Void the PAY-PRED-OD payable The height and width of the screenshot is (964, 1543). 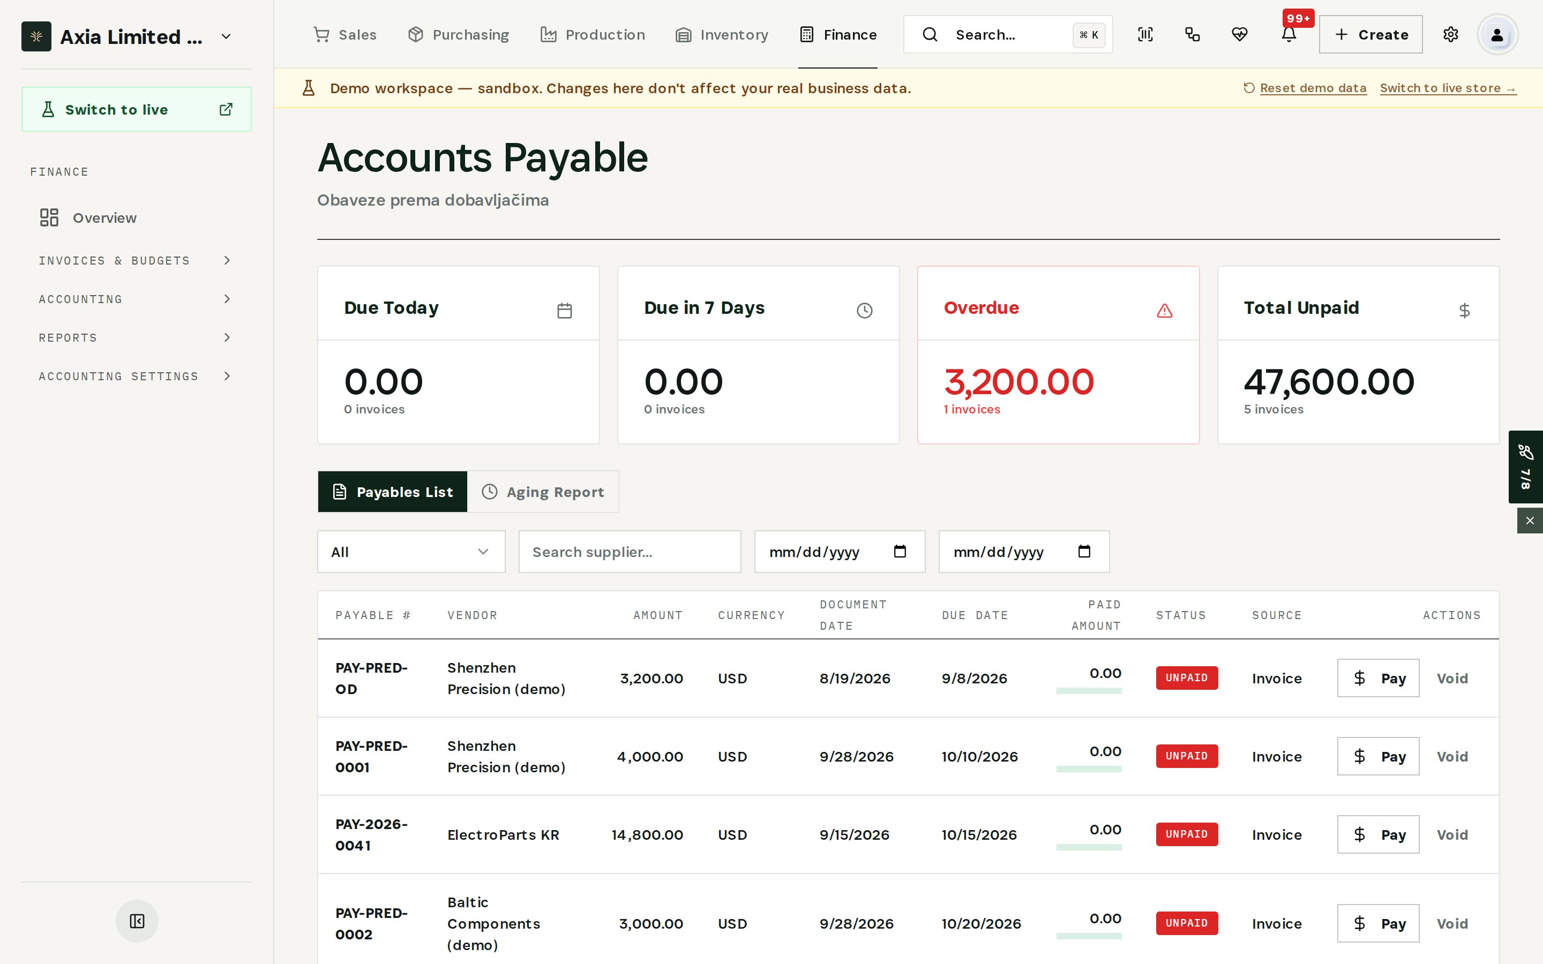pos(1452,679)
